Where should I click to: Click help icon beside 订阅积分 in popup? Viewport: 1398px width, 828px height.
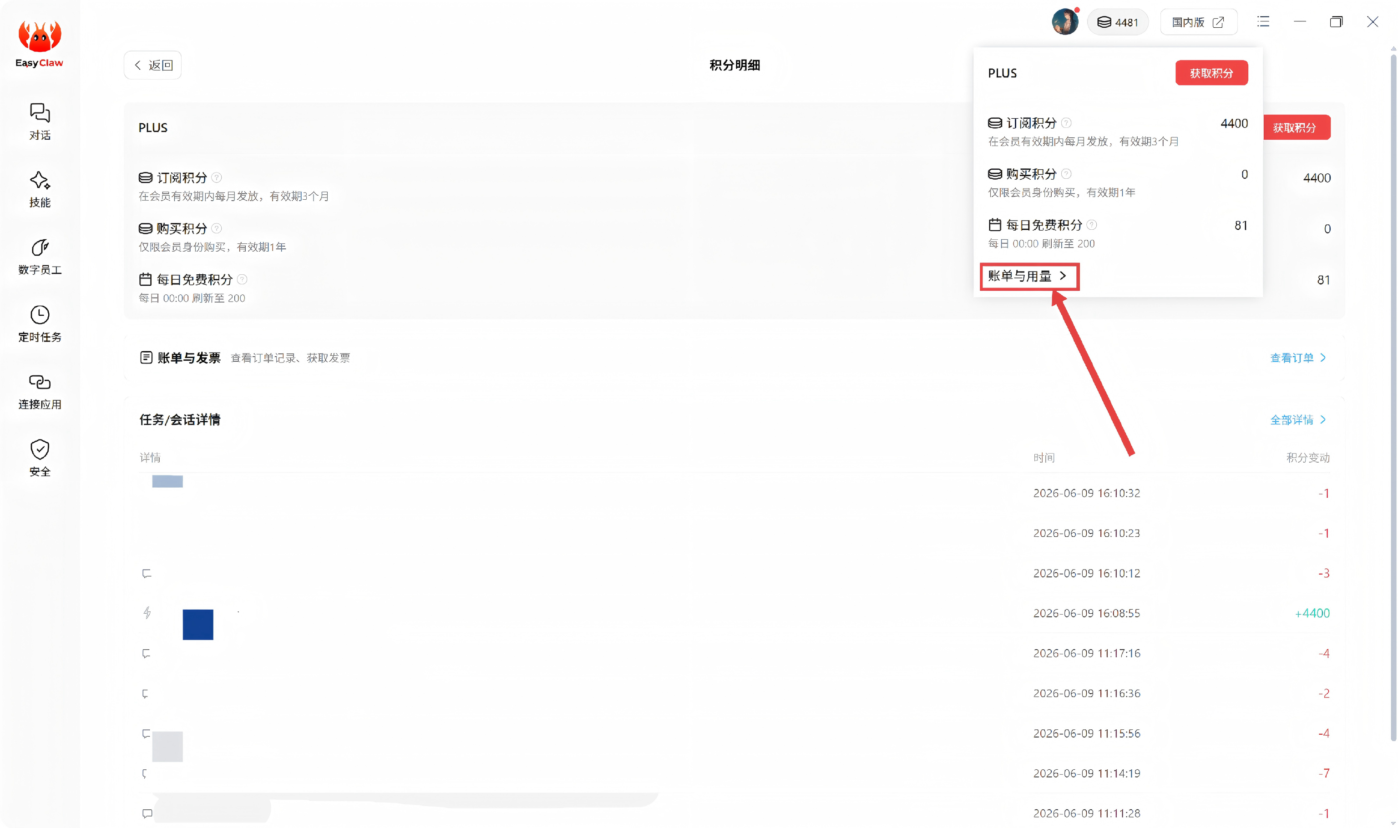pyautogui.click(x=1066, y=123)
